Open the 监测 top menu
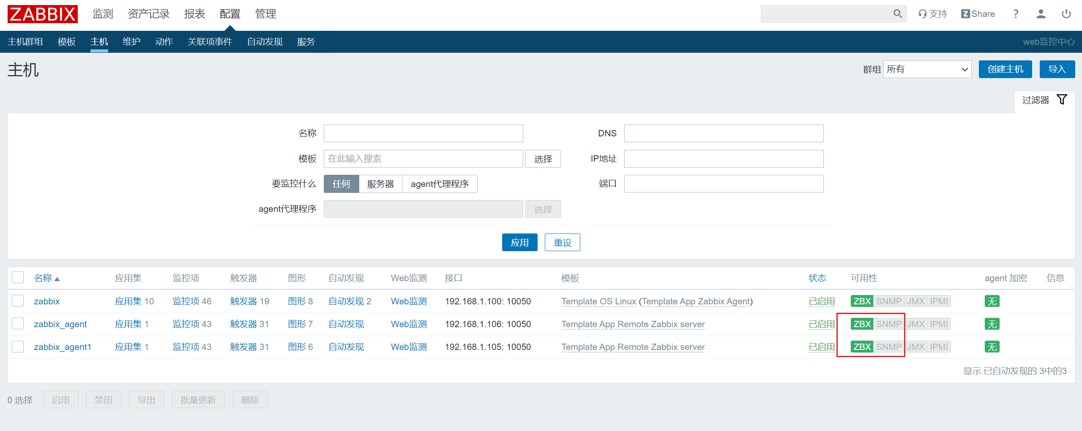Screen dimensions: 1082x431 pyautogui.click(x=103, y=14)
